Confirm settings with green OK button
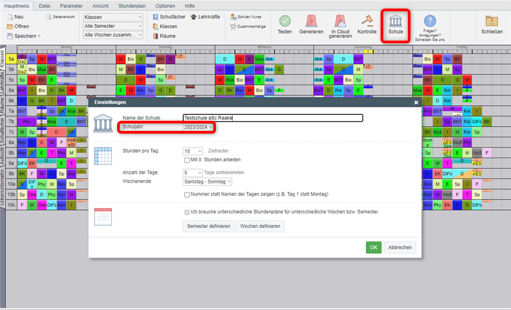 pos(374,247)
